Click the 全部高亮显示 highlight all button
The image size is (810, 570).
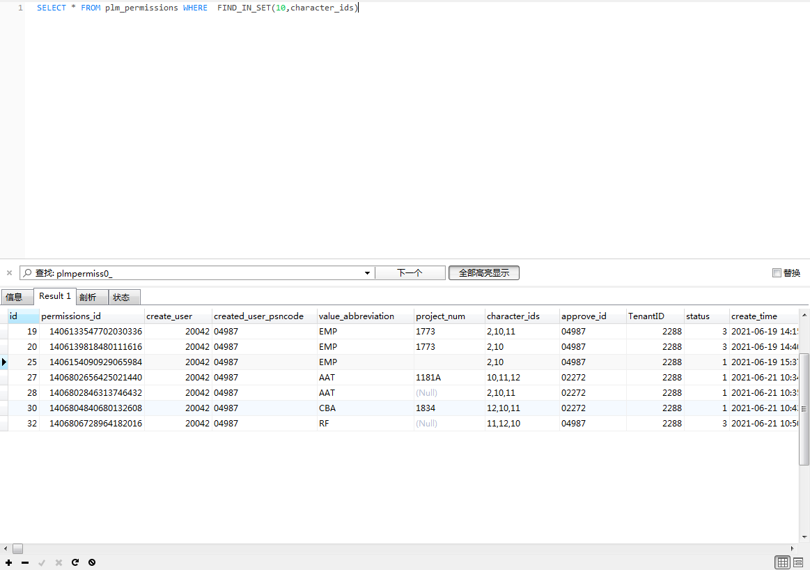click(484, 273)
